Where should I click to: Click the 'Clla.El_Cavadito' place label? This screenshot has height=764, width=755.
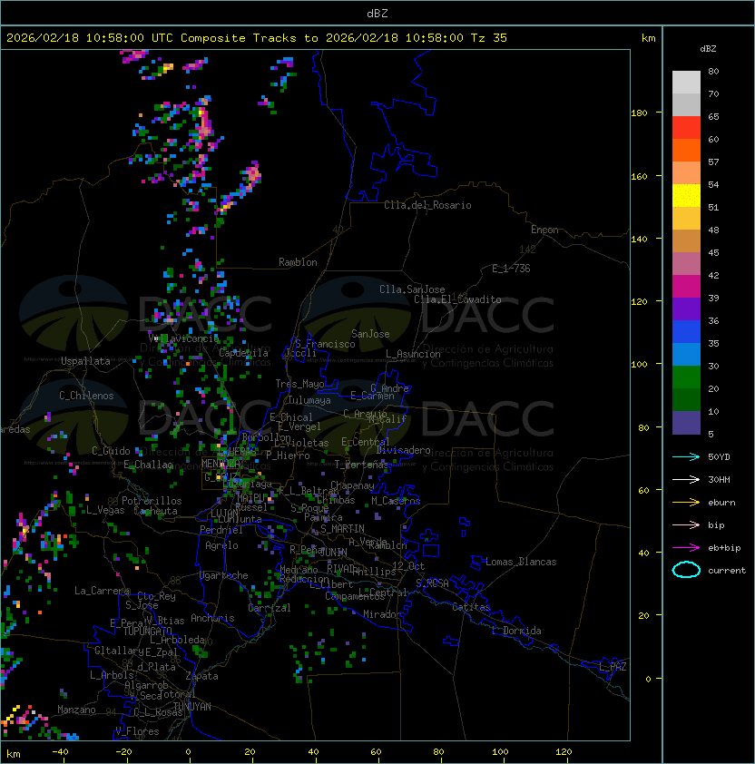(x=457, y=299)
